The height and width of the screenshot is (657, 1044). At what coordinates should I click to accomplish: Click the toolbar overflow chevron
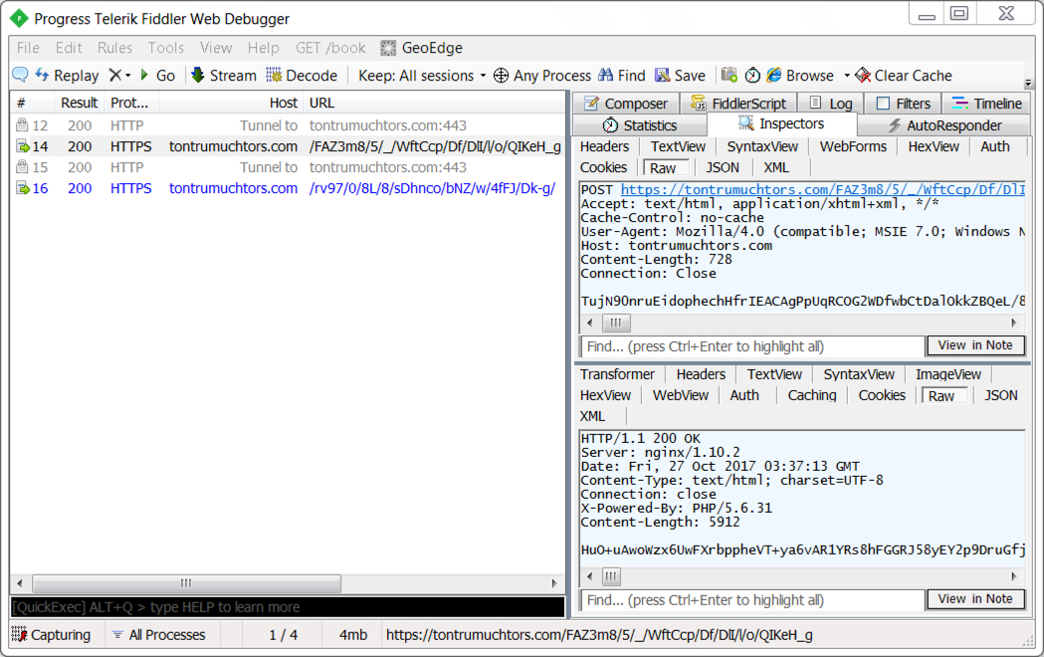tap(1028, 84)
